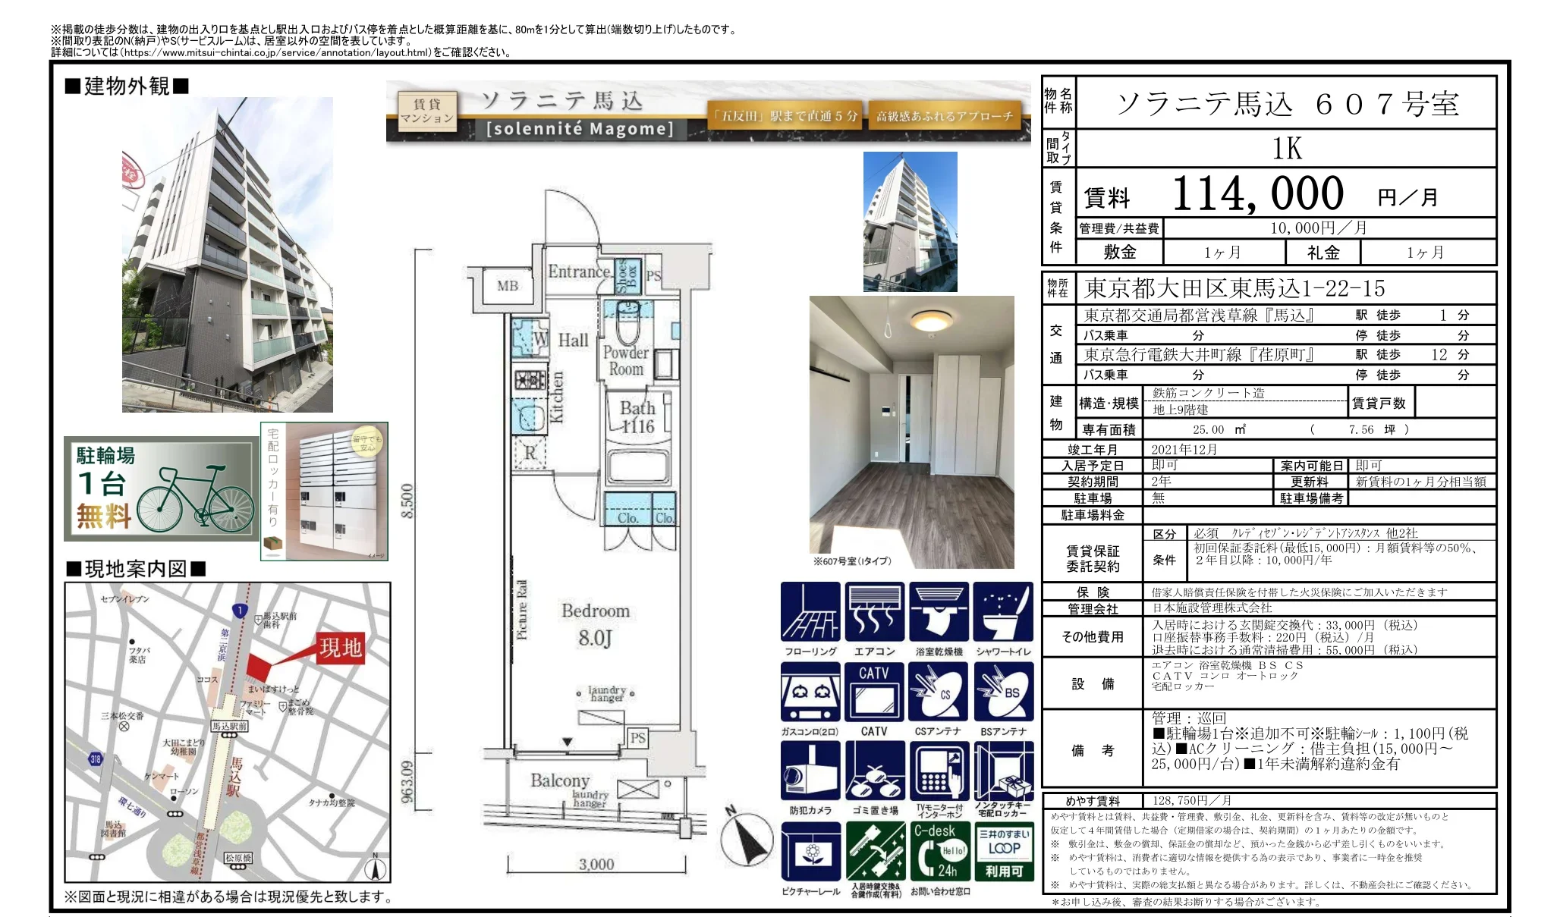This screenshot has height=917, width=1560.
Task: Open the building exterior photo
Action: click(227, 255)
